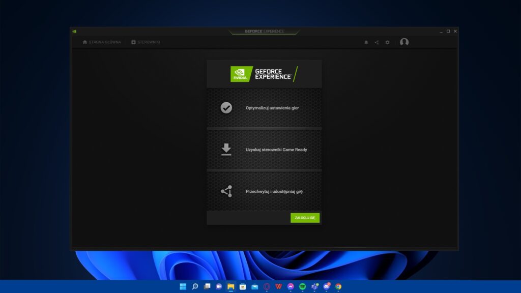Open the settings gear icon

pos(387,42)
